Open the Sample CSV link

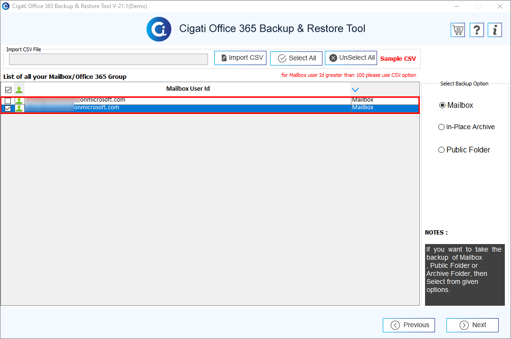coord(398,59)
